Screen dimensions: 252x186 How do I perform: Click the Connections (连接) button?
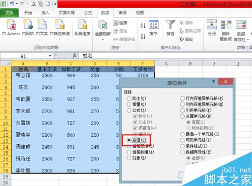coord(120,23)
